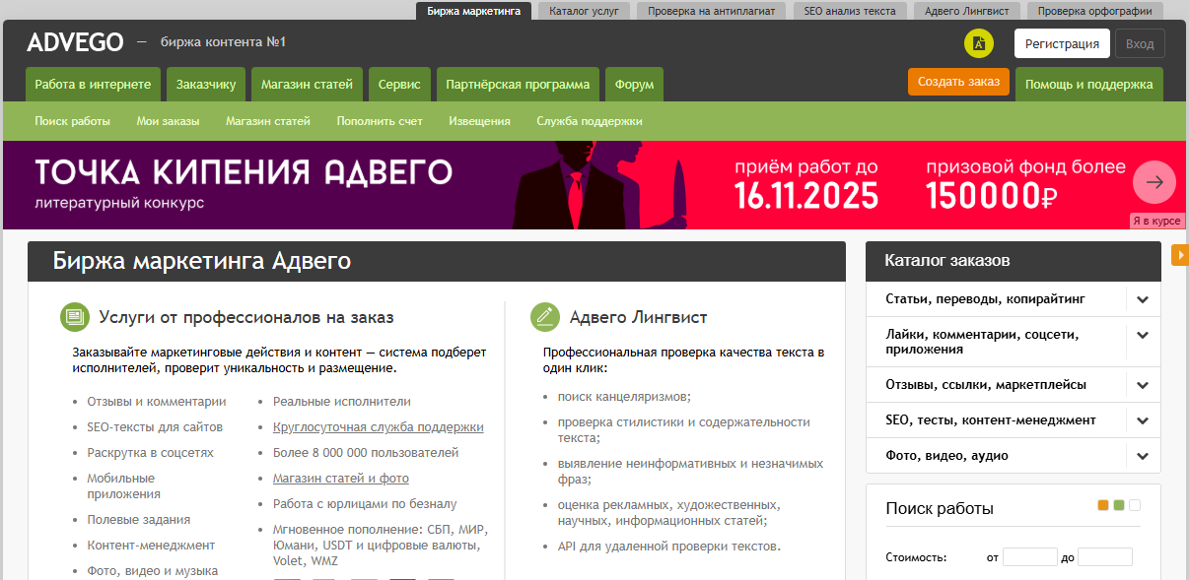The height and width of the screenshot is (580, 1189).
Task: Click the ADVEGO logo
Action: pyautogui.click(x=76, y=42)
